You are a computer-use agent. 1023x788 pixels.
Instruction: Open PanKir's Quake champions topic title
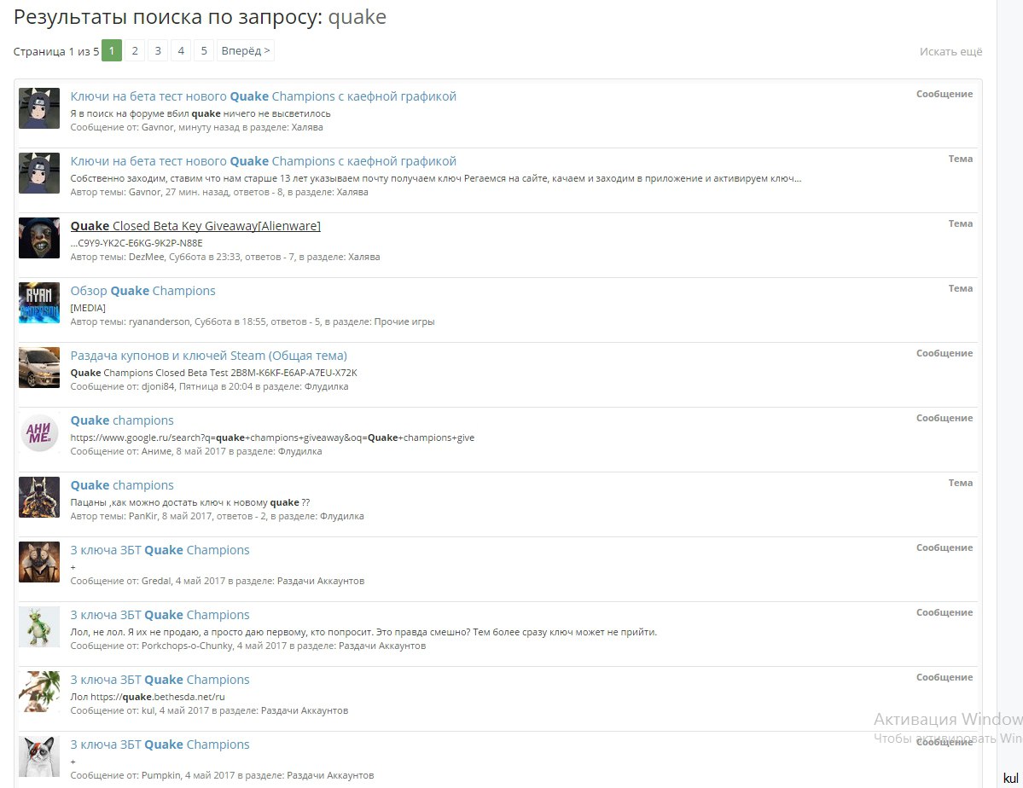click(122, 484)
